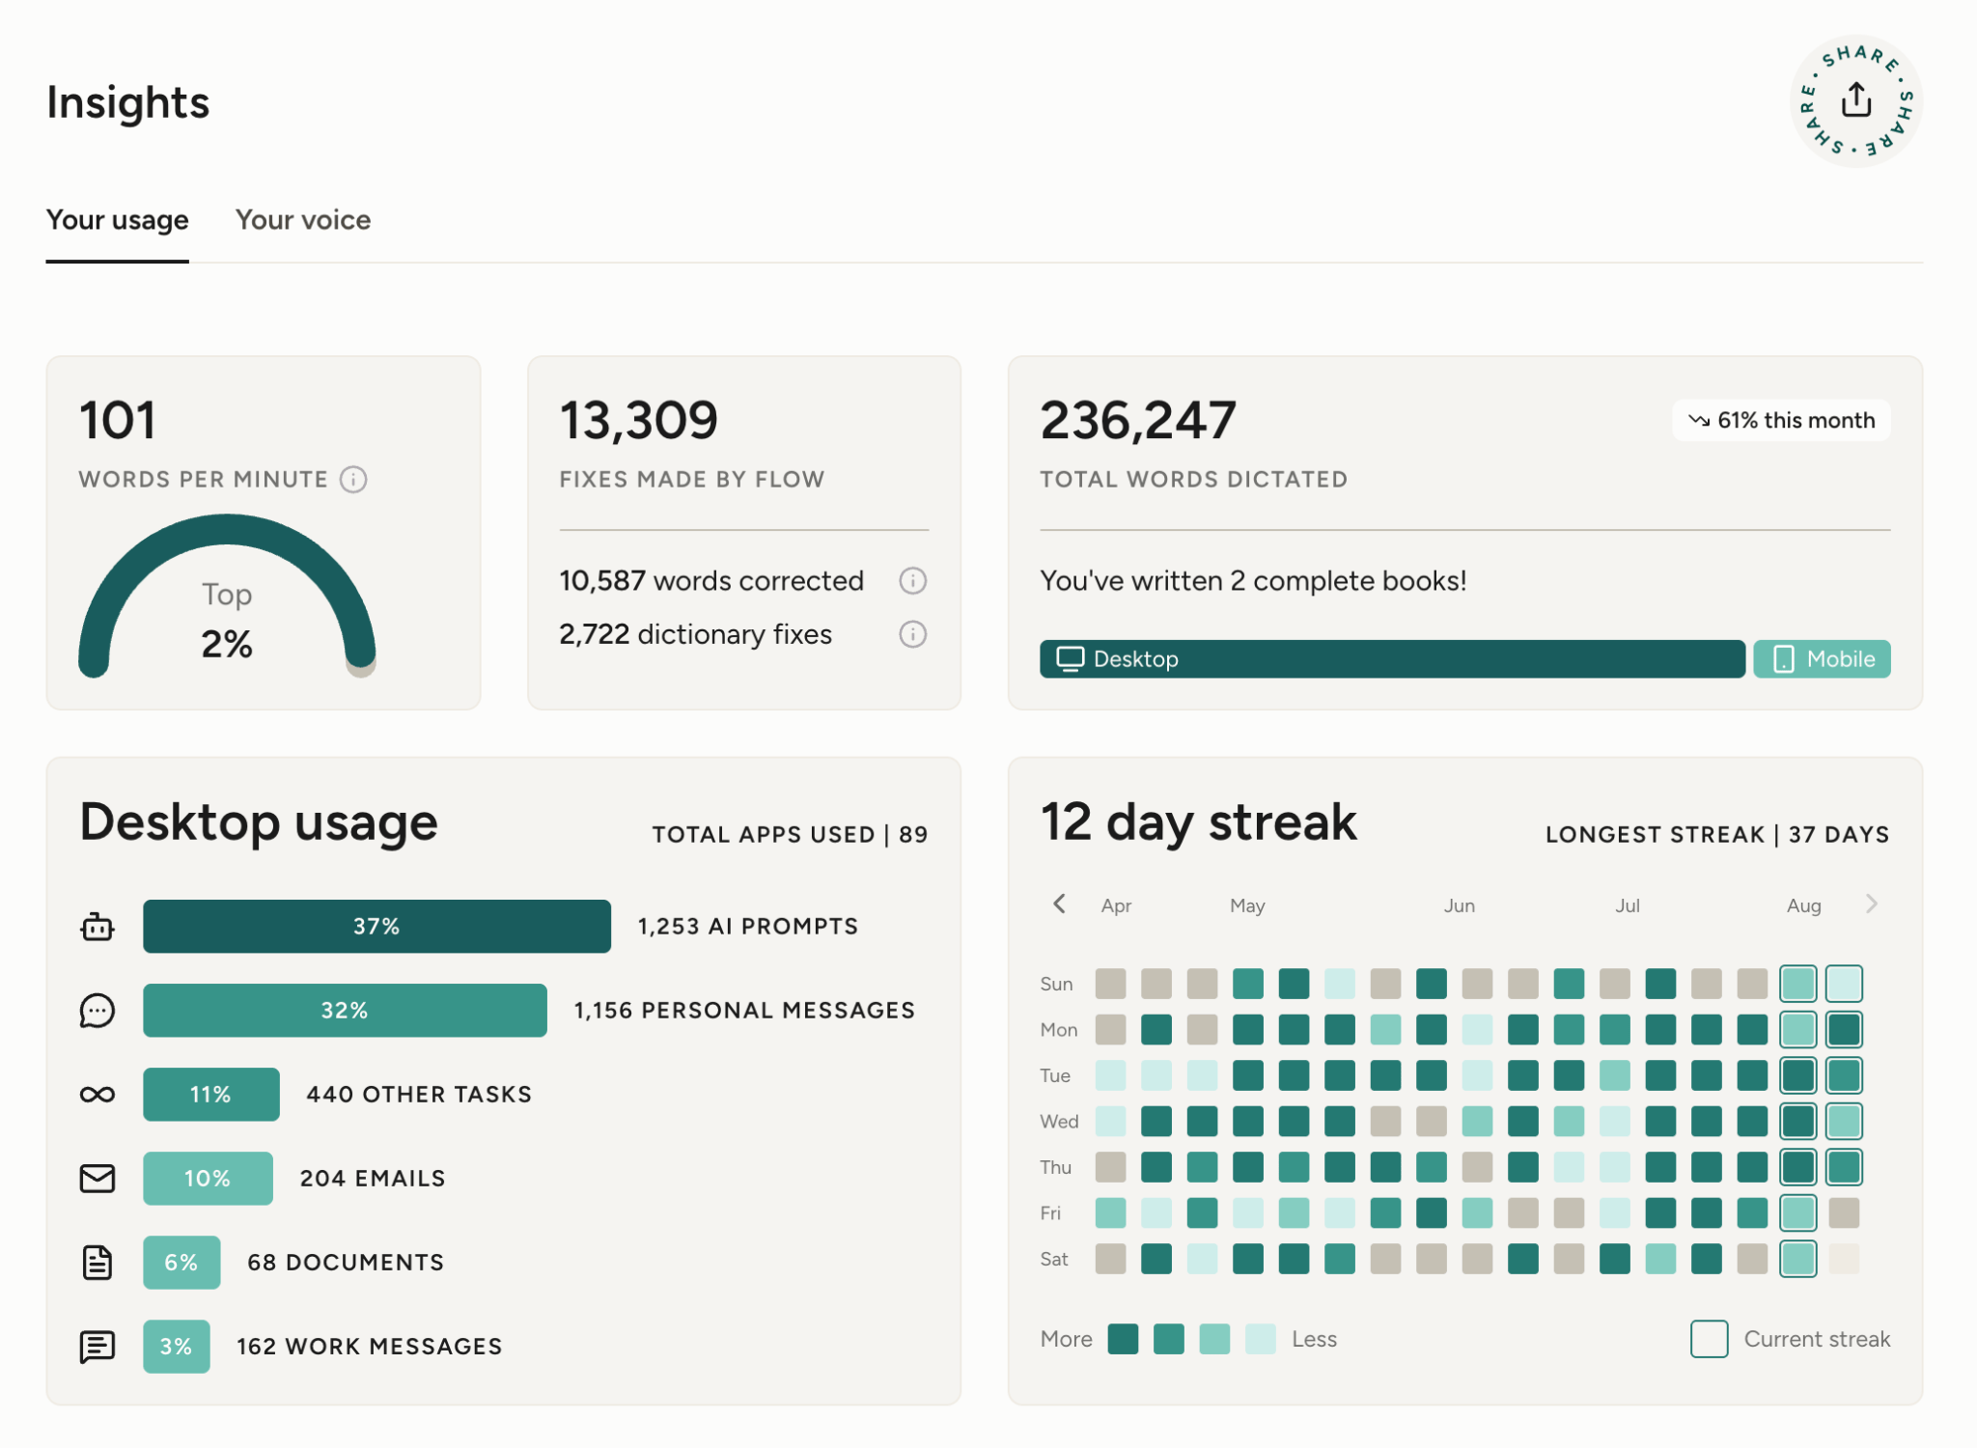Click 'You've written 2 complete books!' text
Screen dimensions: 1977x1448
[1253, 581]
